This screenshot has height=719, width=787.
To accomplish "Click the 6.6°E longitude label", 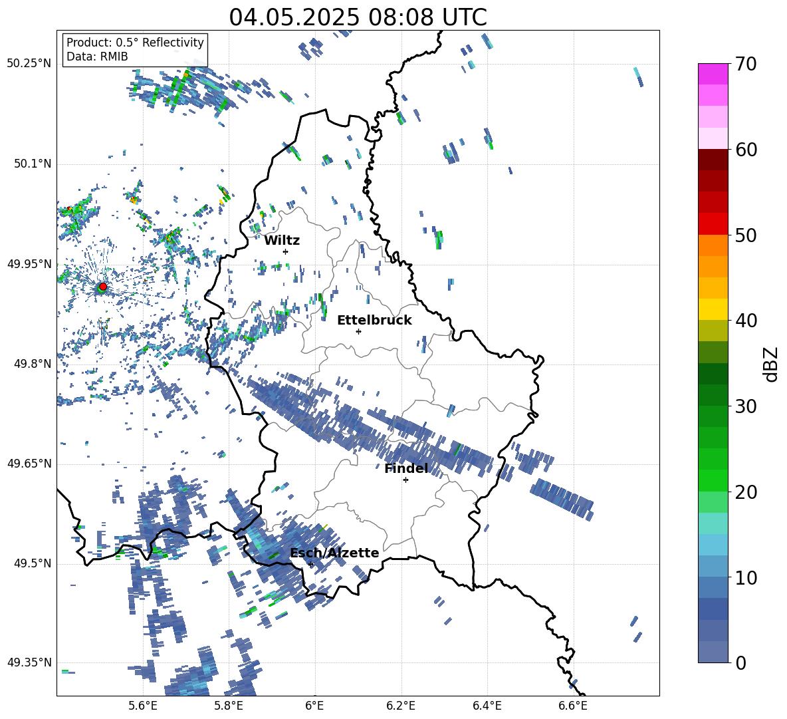I will (x=573, y=706).
